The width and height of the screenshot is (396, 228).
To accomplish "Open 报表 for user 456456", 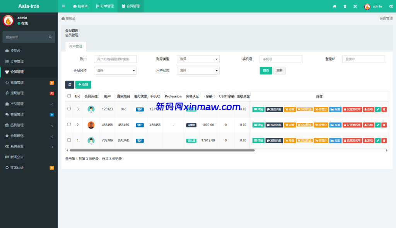I will pos(335,125).
